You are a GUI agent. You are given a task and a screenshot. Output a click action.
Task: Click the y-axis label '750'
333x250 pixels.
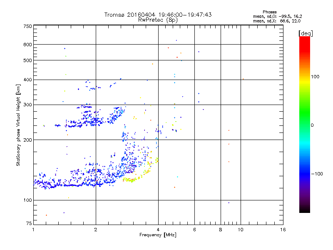click(27, 26)
